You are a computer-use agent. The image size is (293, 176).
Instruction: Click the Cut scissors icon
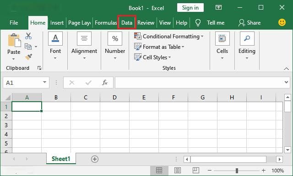(x=28, y=36)
